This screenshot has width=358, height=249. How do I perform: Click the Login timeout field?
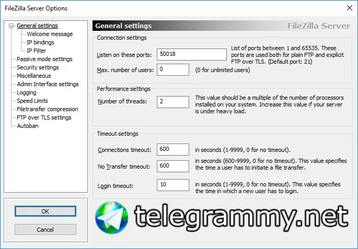(x=173, y=185)
